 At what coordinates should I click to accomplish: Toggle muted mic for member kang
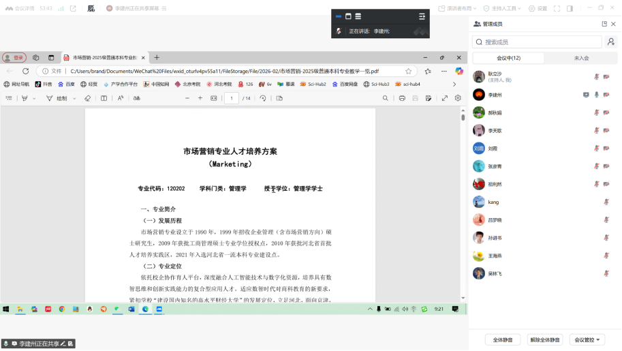click(606, 202)
